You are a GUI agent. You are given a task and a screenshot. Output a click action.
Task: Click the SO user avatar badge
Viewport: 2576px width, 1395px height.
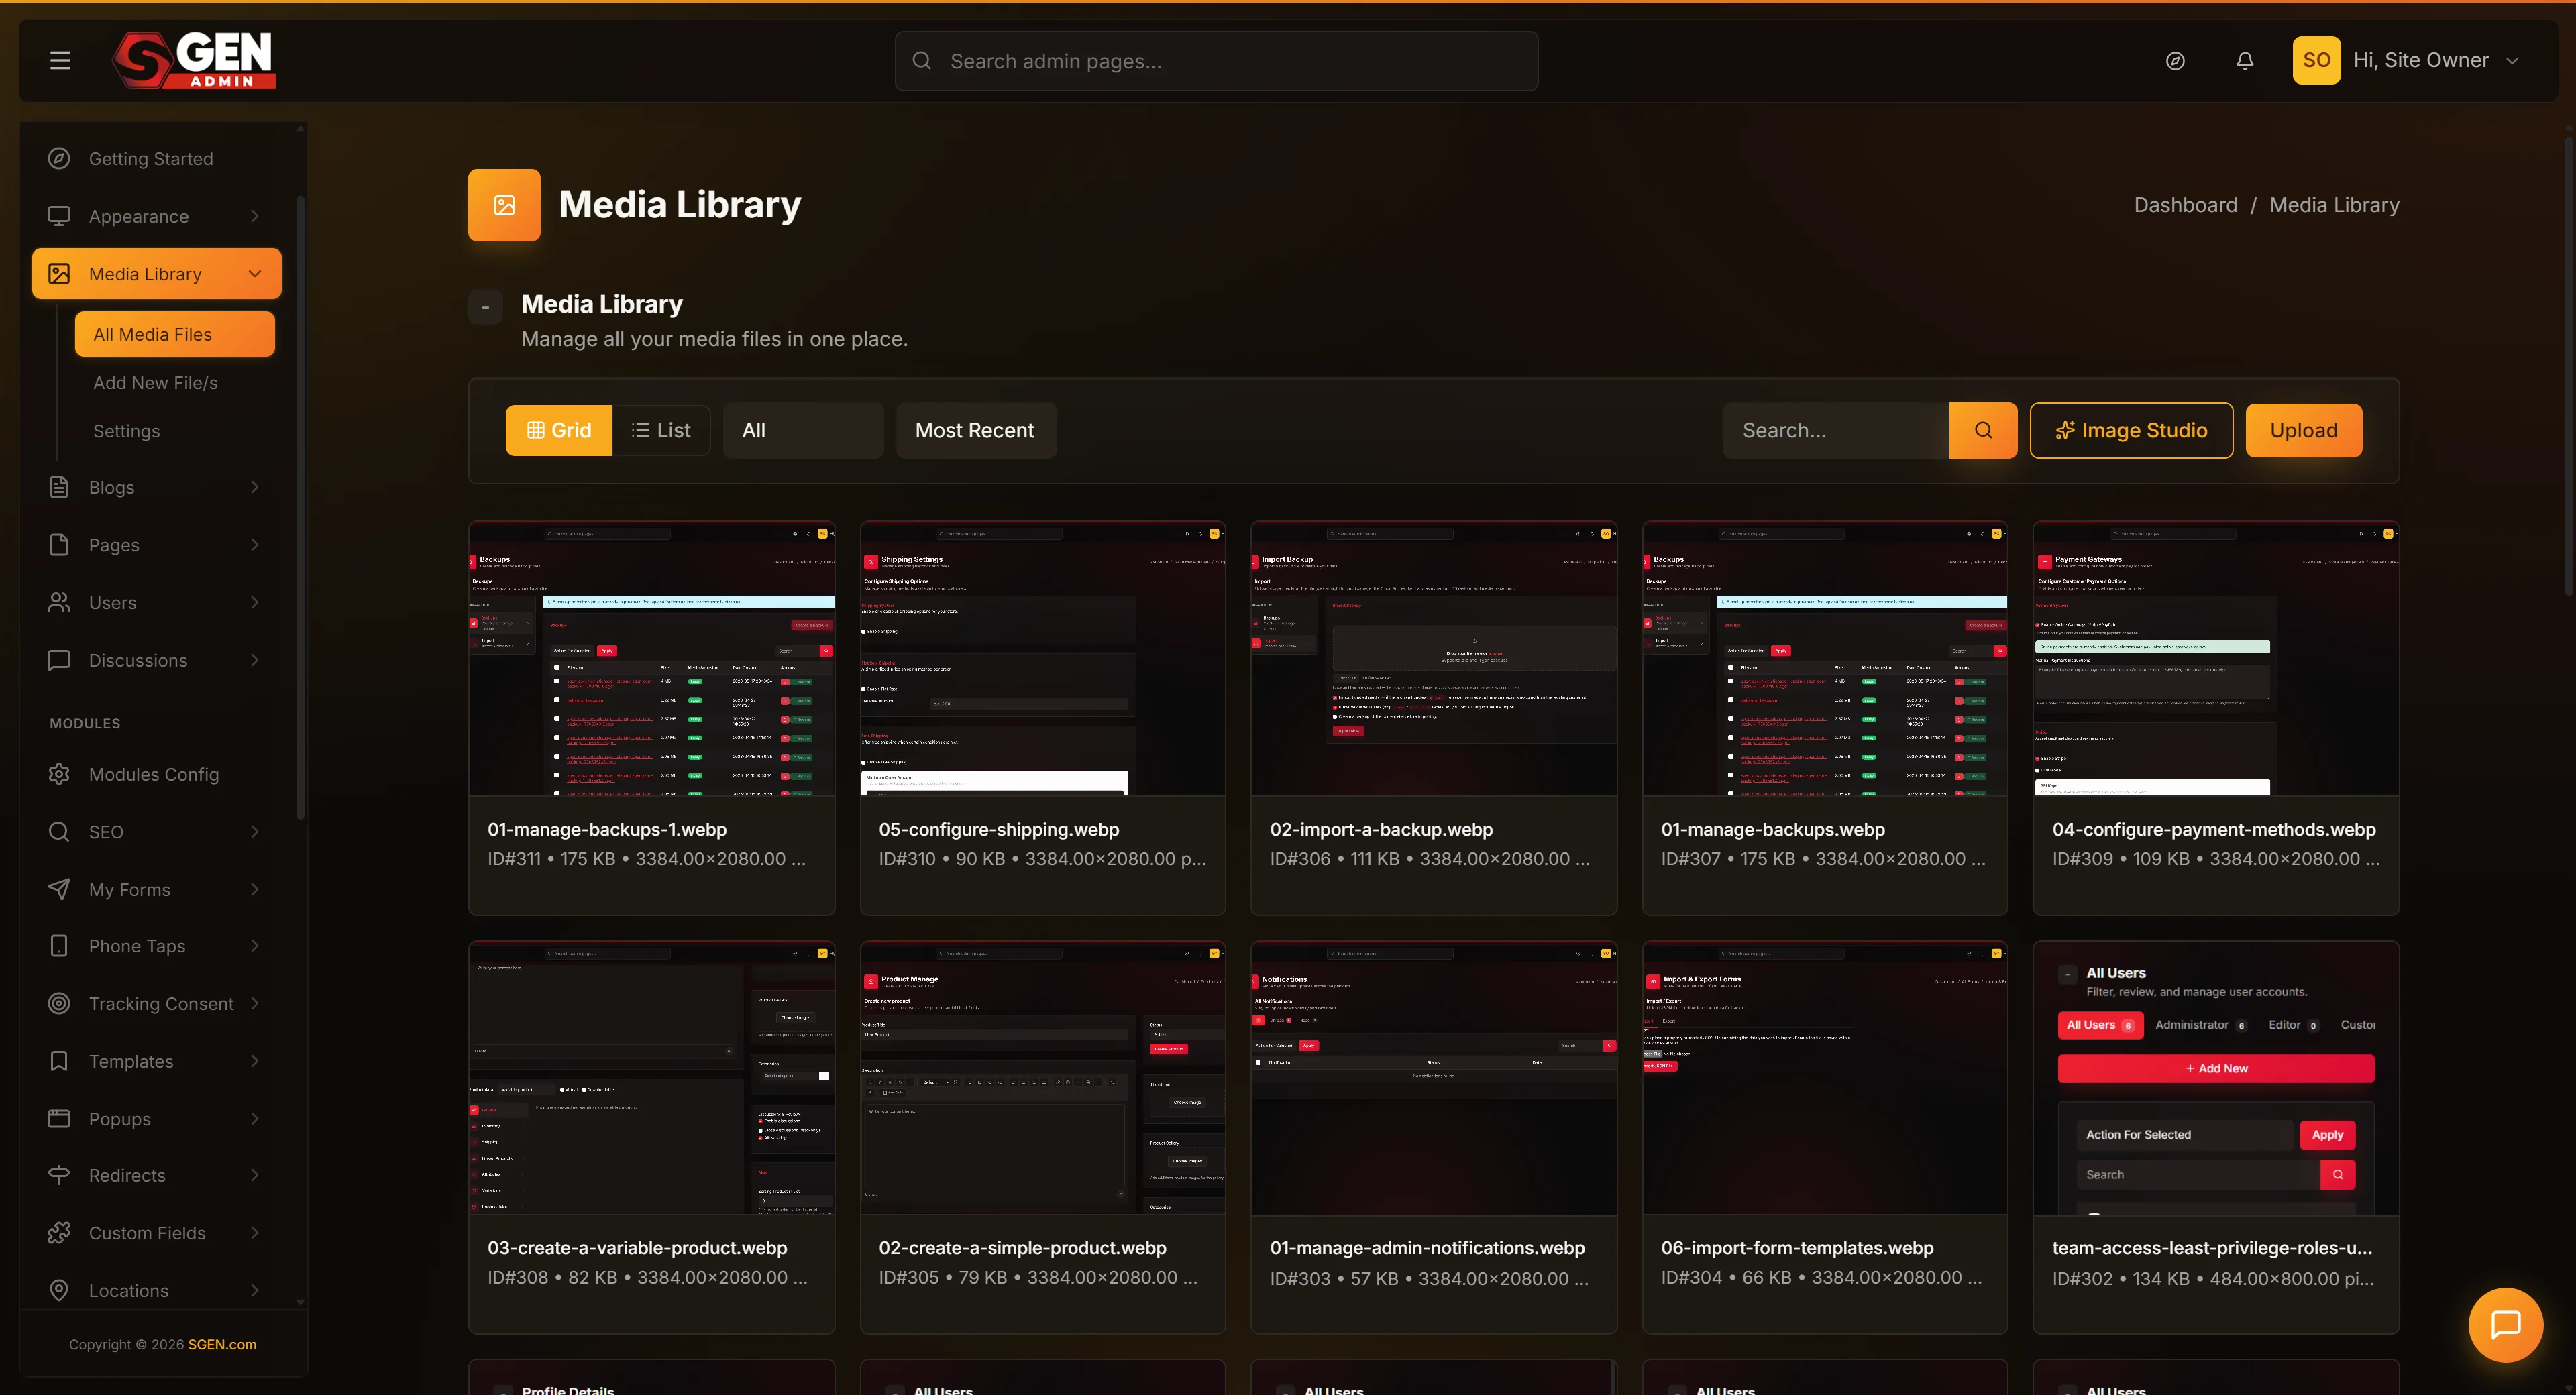[2316, 60]
